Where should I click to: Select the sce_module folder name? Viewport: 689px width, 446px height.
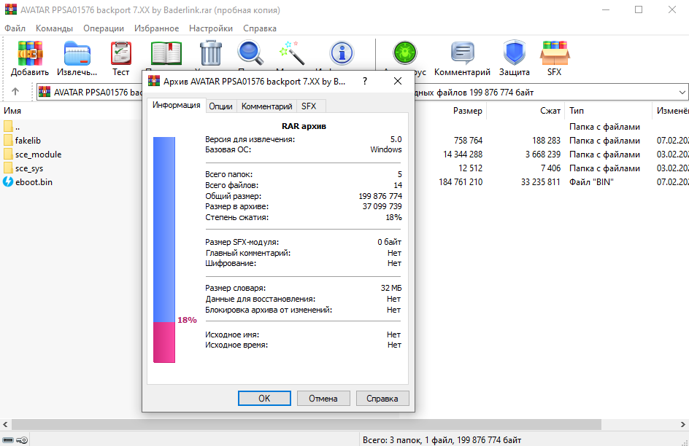click(38, 154)
